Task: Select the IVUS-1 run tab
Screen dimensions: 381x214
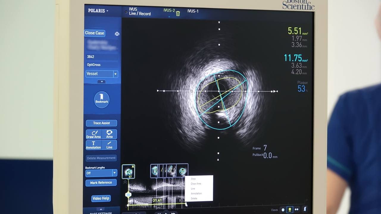Action: coord(193,11)
